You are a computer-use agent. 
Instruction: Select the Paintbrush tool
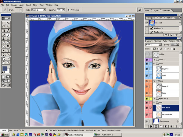pyautogui.click(x=8, y=35)
